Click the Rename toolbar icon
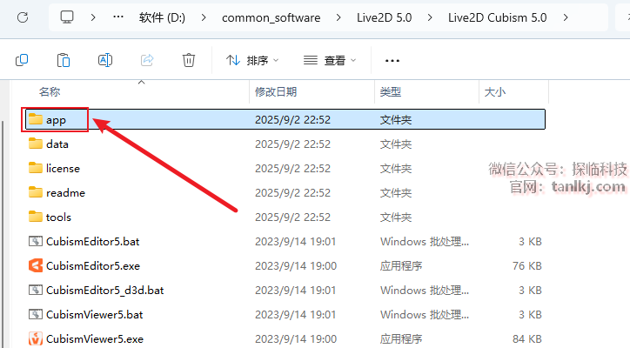This screenshot has width=630, height=348. (x=105, y=60)
